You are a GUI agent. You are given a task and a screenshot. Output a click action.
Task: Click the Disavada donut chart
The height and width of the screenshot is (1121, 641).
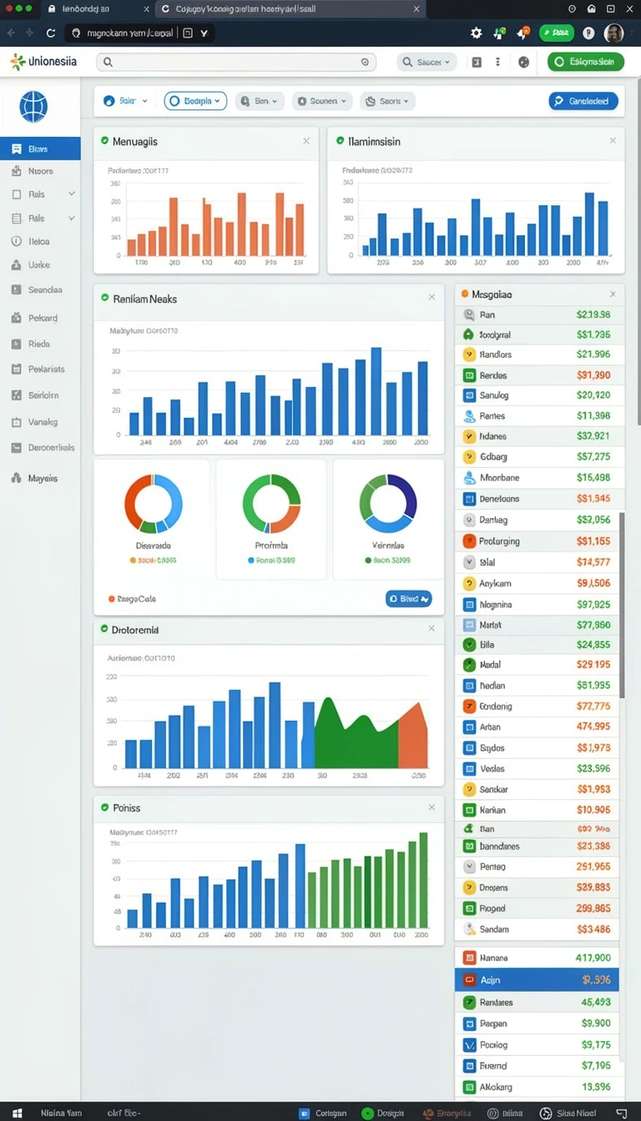coord(154,504)
